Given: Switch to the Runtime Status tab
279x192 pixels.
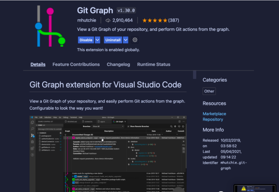Looking at the screenshot, I should [153, 64].
